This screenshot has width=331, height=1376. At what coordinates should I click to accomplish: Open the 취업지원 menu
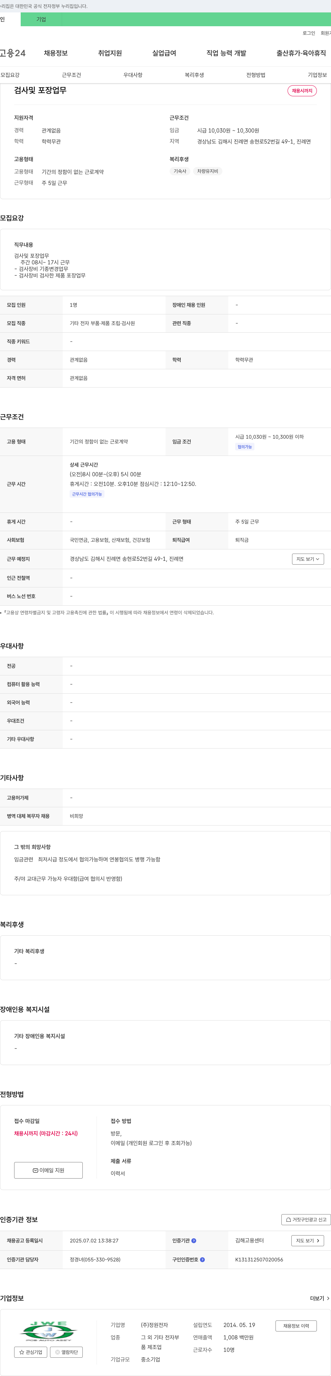(x=110, y=53)
